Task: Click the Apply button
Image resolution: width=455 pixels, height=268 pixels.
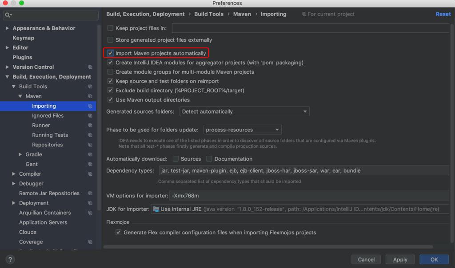Action: (400, 260)
